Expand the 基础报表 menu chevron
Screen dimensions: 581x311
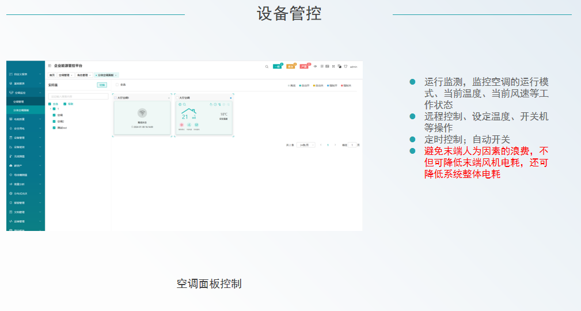coord(40,84)
